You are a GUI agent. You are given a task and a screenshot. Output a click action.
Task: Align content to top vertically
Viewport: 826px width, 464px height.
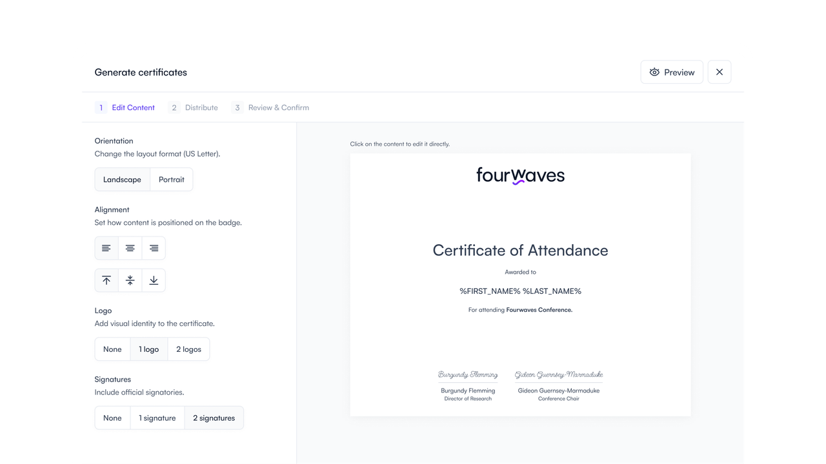click(106, 280)
